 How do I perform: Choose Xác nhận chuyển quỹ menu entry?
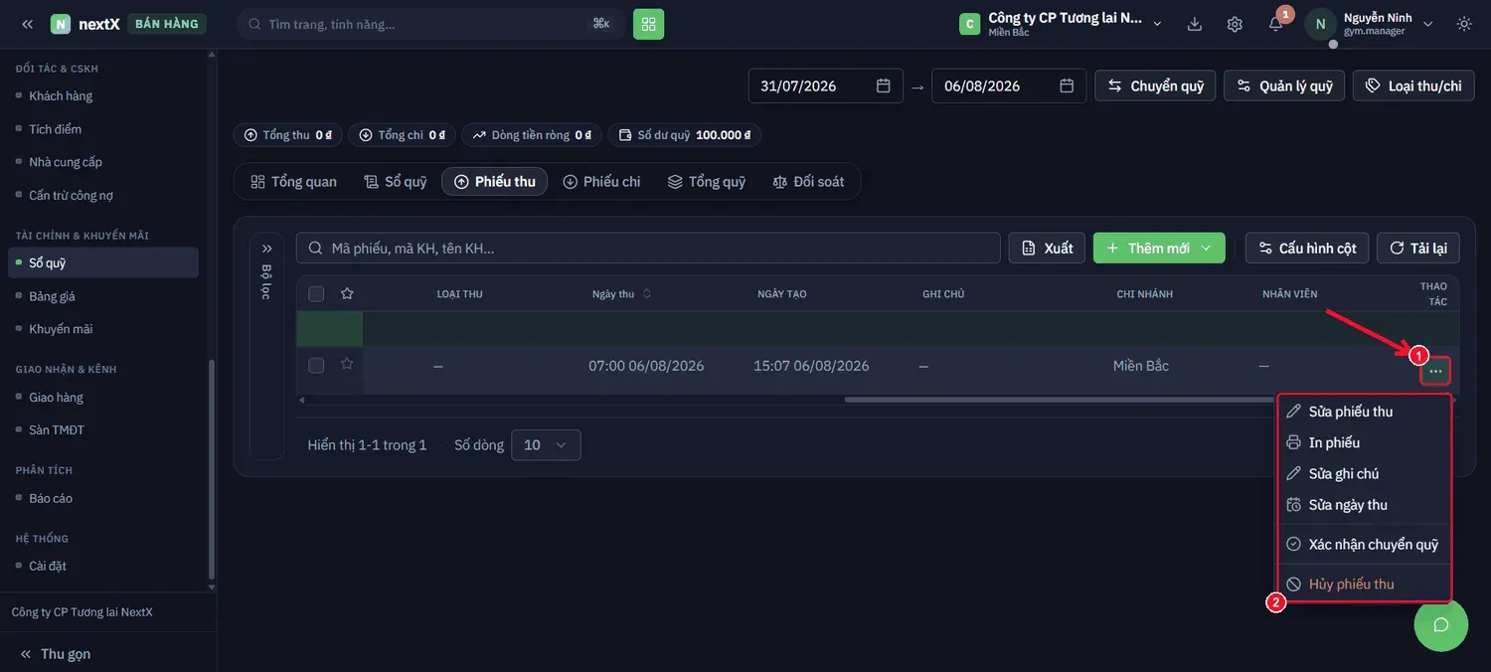(1364, 545)
